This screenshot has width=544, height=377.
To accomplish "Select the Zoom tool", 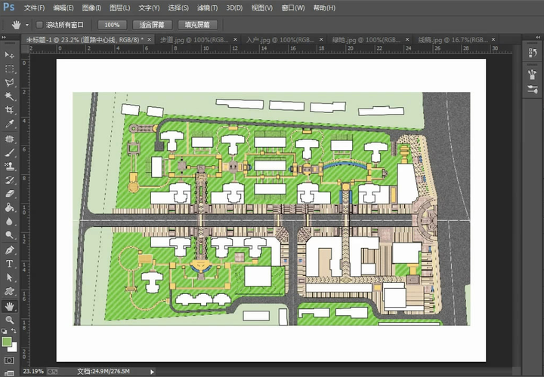I will tap(9, 320).
